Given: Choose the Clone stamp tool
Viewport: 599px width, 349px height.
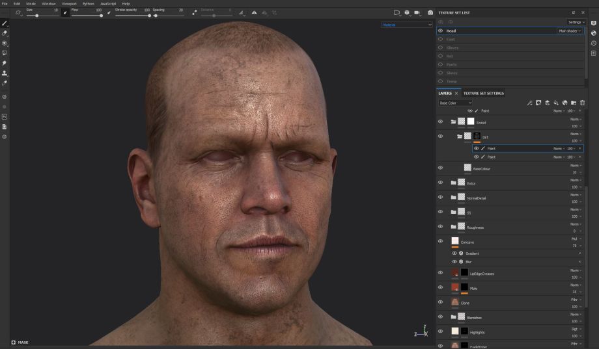Looking at the screenshot, I should [x=5, y=73].
